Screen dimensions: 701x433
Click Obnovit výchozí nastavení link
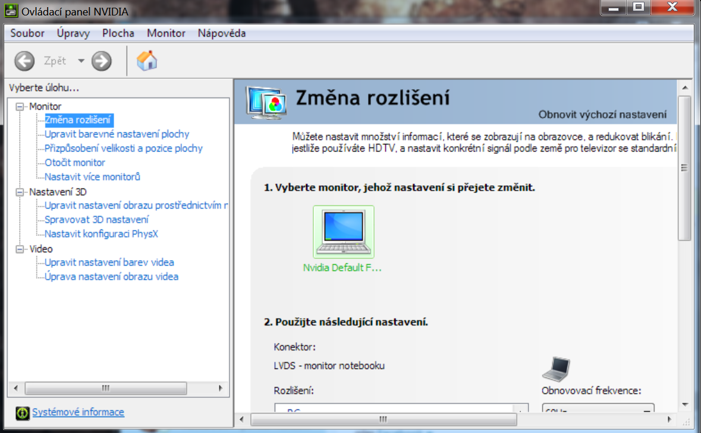[602, 115]
